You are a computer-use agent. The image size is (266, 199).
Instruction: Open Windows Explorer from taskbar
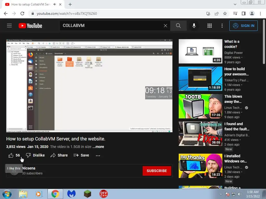pyautogui.click(x=23, y=194)
